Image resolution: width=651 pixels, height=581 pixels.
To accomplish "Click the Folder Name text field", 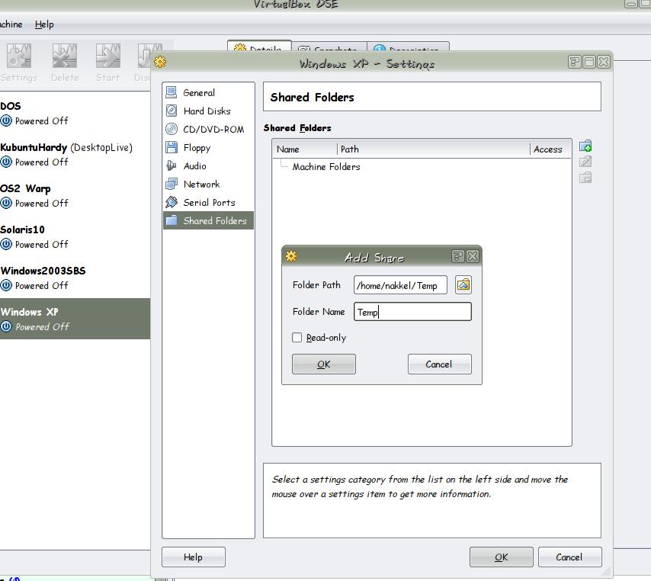I will (x=412, y=312).
